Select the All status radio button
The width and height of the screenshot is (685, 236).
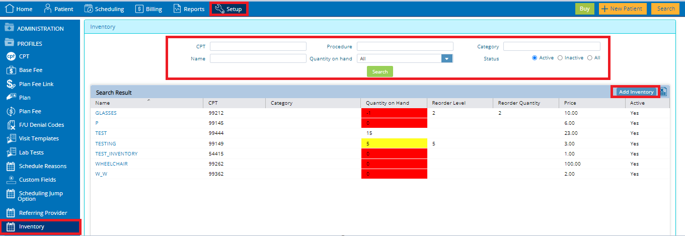click(x=590, y=58)
